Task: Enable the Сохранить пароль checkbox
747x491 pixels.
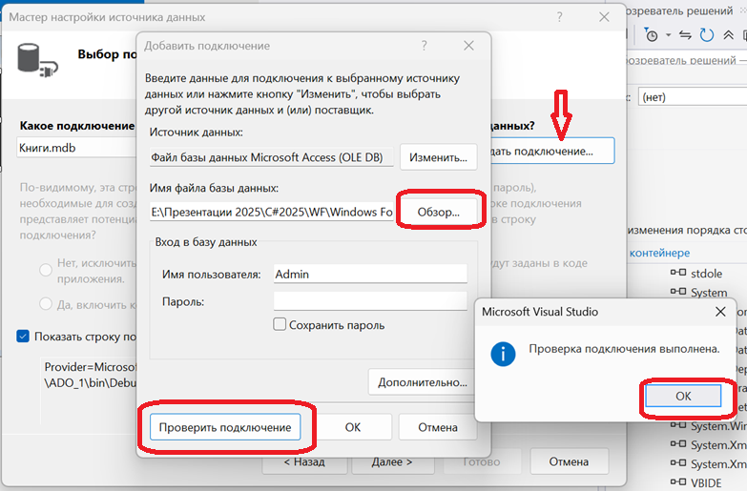Action: click(280, 325)
